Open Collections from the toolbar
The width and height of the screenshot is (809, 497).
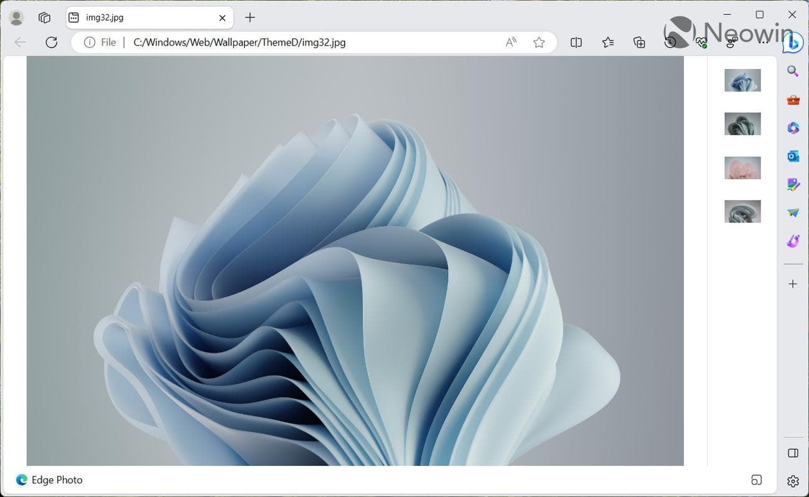point(638,42)
